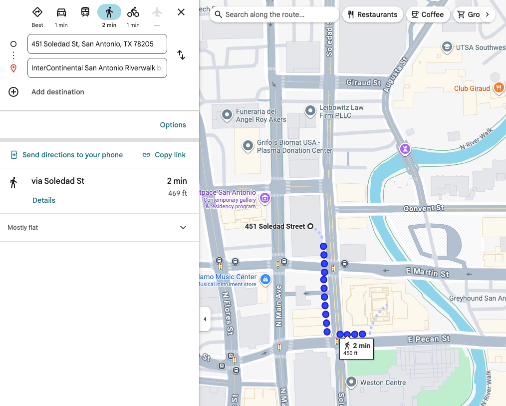Open route Options
506x406 pixels.
coord(173,125)
